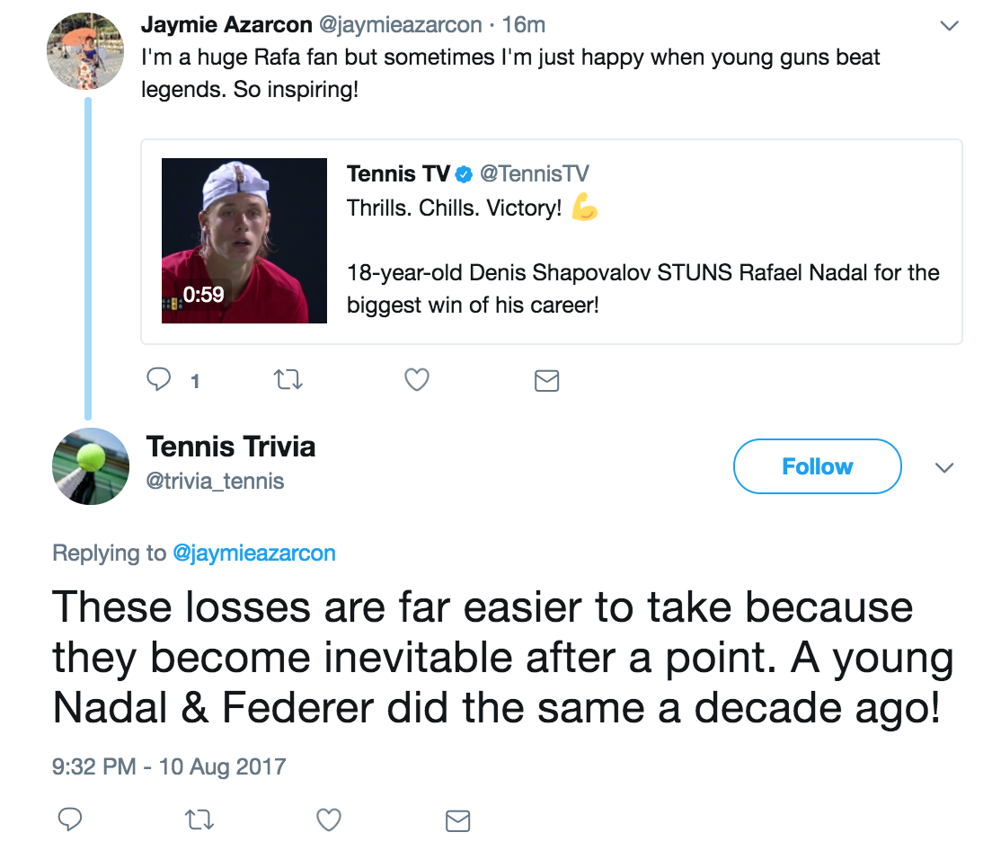
Task: Open the Tennis Trivia profile name
Action: click(231, 447)
